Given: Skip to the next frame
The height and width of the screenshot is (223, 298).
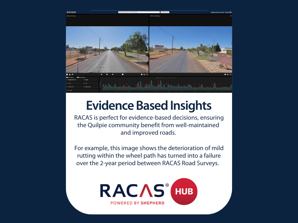Looking at the screenshot, I should click(x=112, y=74).
